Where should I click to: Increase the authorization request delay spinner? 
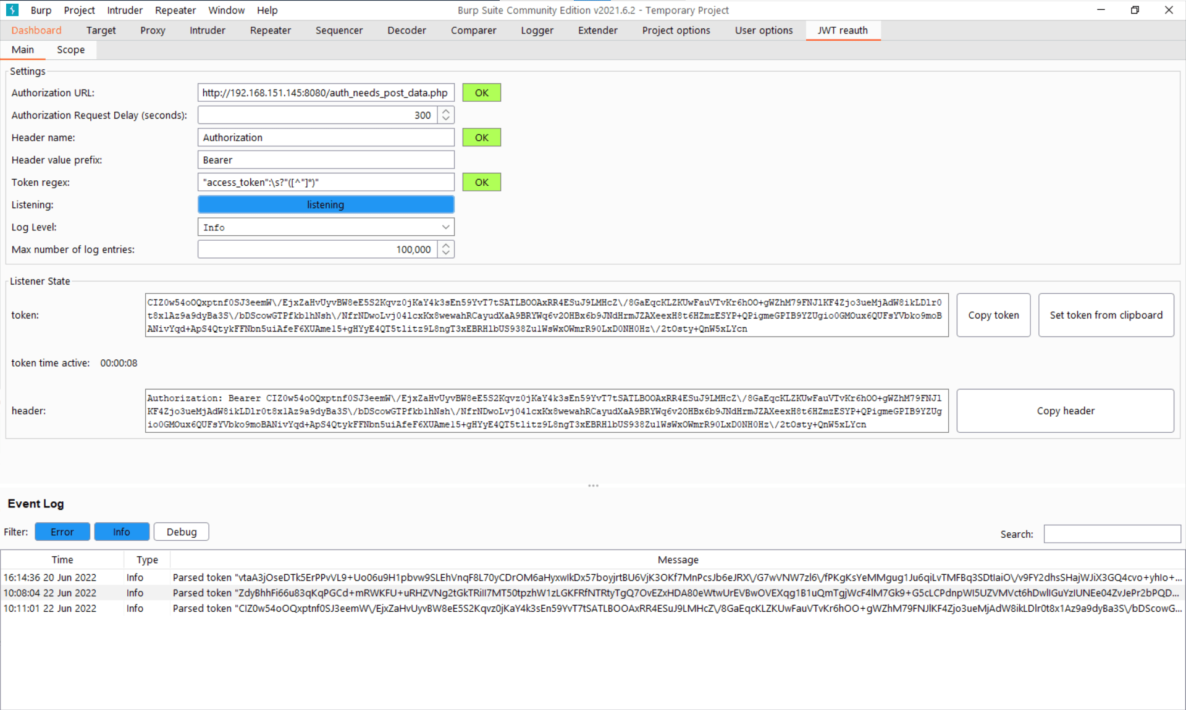pyautogui.click(x=446, y=111)
